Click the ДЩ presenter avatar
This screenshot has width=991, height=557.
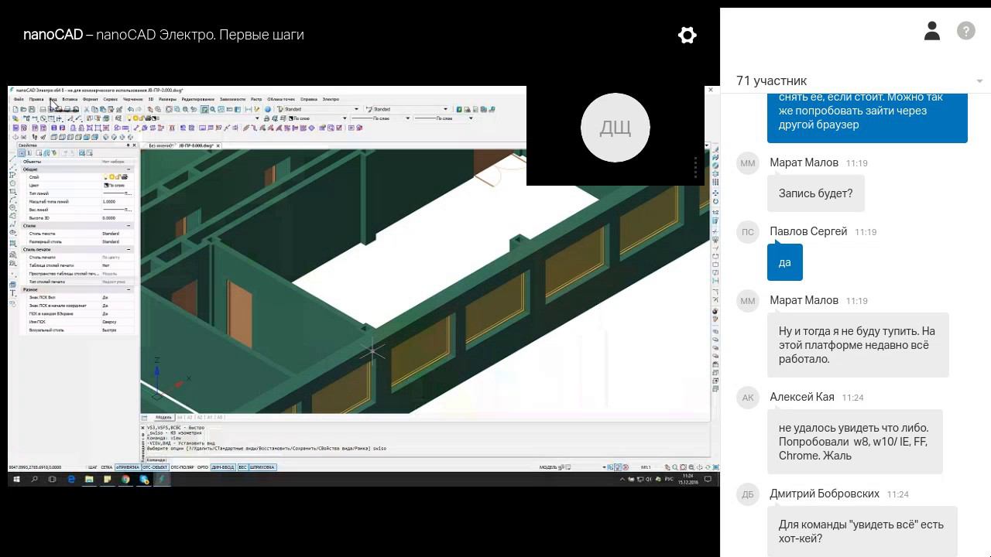615,128
